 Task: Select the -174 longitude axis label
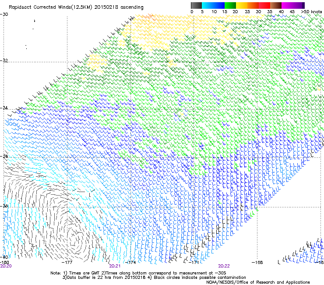click(x=131, y=263)
